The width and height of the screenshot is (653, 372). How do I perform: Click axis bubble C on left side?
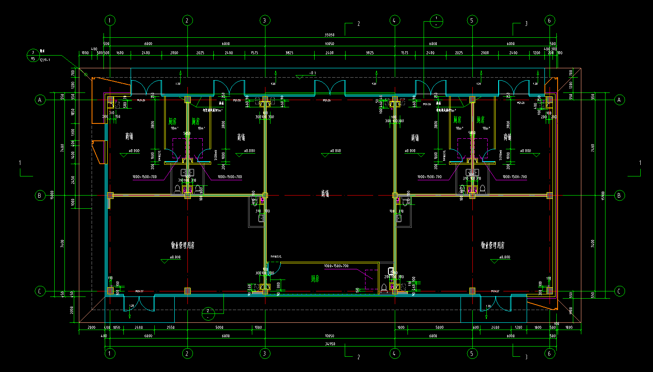pyautogui.click(x=40, y=291)
